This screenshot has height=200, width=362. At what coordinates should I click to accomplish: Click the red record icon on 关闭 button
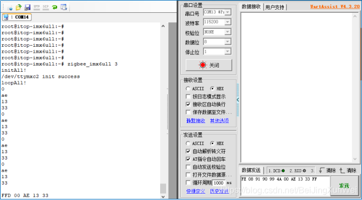(203, 65)
